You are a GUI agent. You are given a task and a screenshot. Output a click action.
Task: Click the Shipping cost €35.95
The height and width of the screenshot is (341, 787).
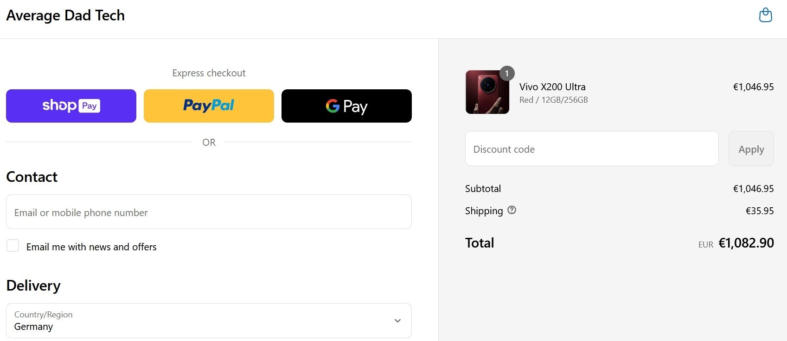pos(759,211)
